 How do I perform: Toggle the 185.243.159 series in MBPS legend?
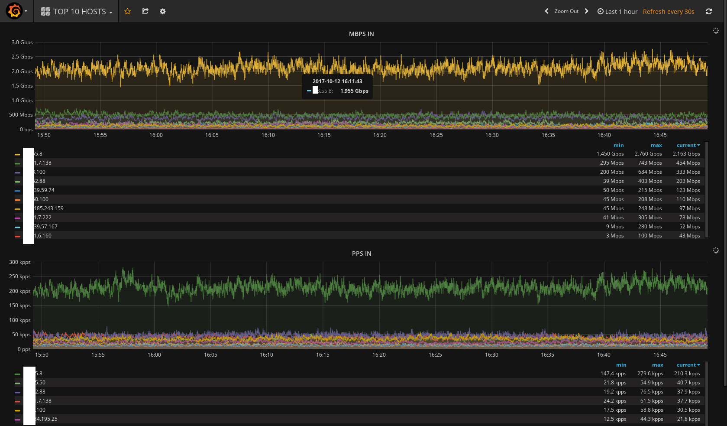pyautogui.click(x=49, y=208)
